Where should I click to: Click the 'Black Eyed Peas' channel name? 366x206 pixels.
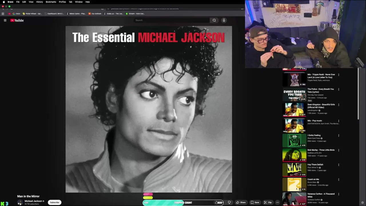click(x=314, y=138)
